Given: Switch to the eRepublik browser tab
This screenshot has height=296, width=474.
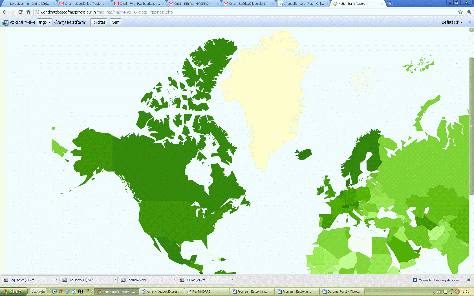Looking at the screenshot, I should (303, 4).
